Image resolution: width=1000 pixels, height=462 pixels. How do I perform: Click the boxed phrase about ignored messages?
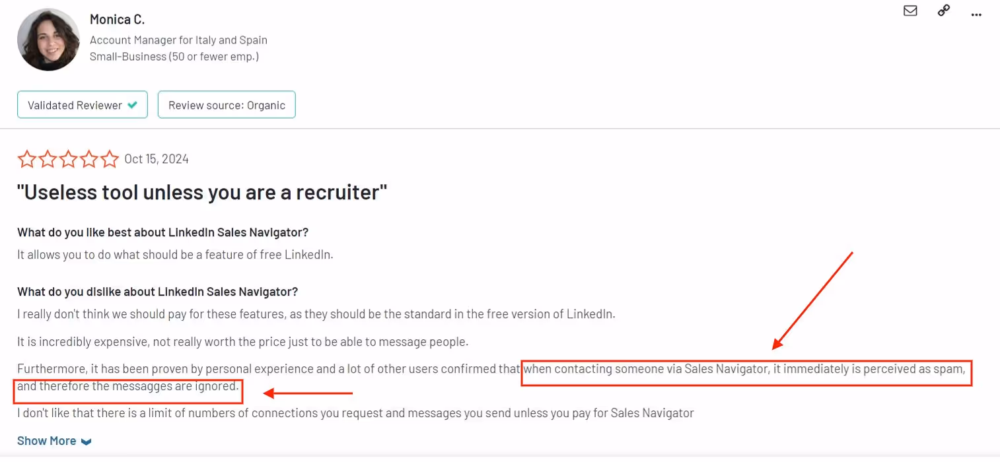pos(127,387)
